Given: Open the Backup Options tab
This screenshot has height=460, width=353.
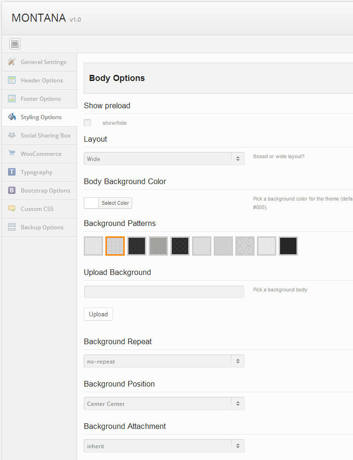Looking at the screenshot, I should [x=41, y=227].
